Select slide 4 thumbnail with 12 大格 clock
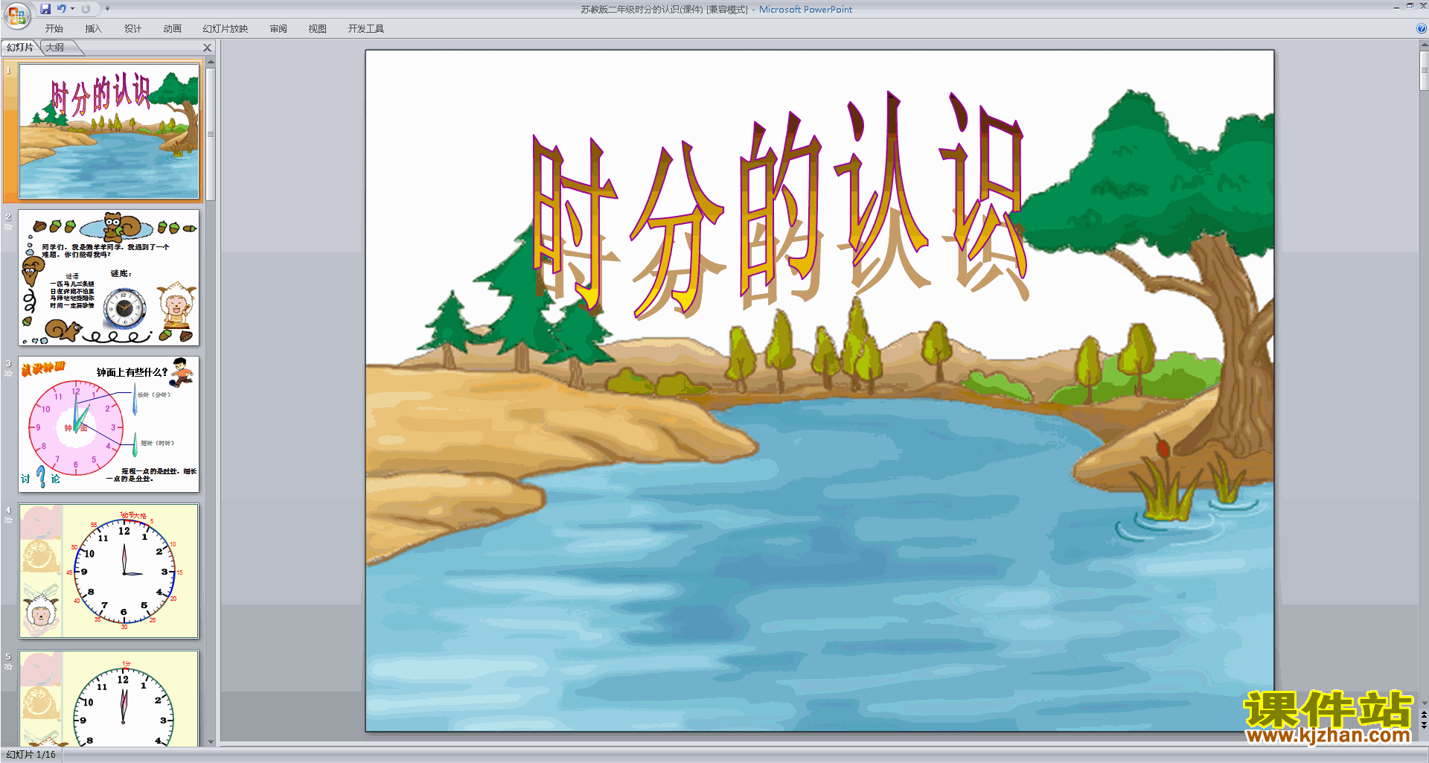1429x763 pixels. [109, 571]
